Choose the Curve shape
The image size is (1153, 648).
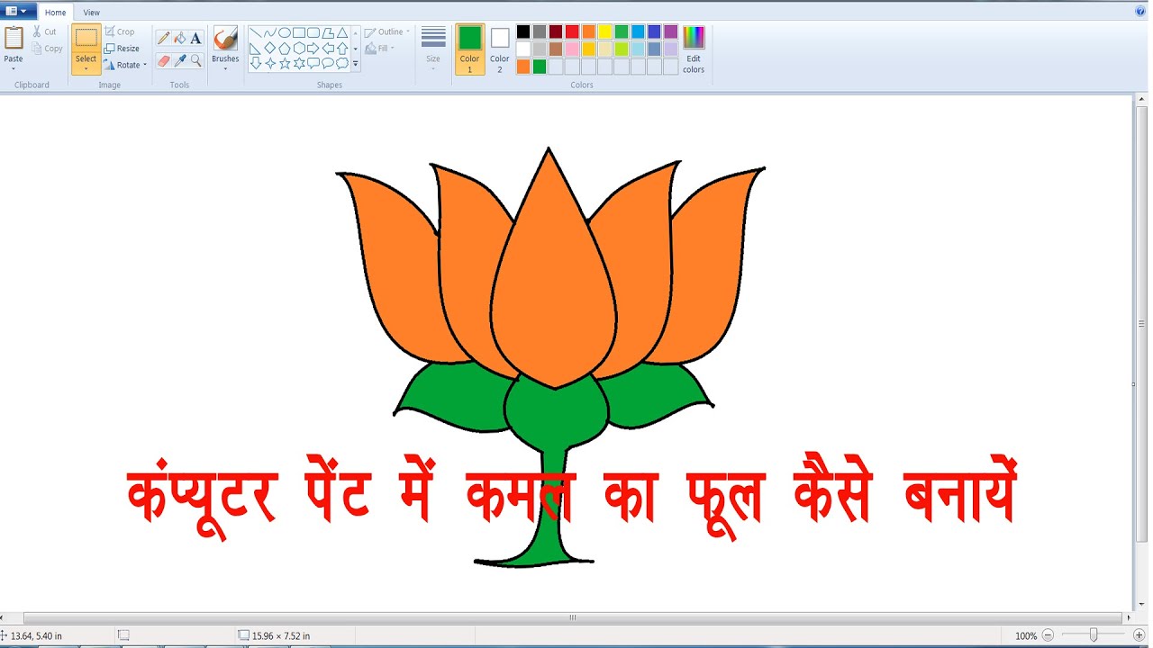point(270,33)
